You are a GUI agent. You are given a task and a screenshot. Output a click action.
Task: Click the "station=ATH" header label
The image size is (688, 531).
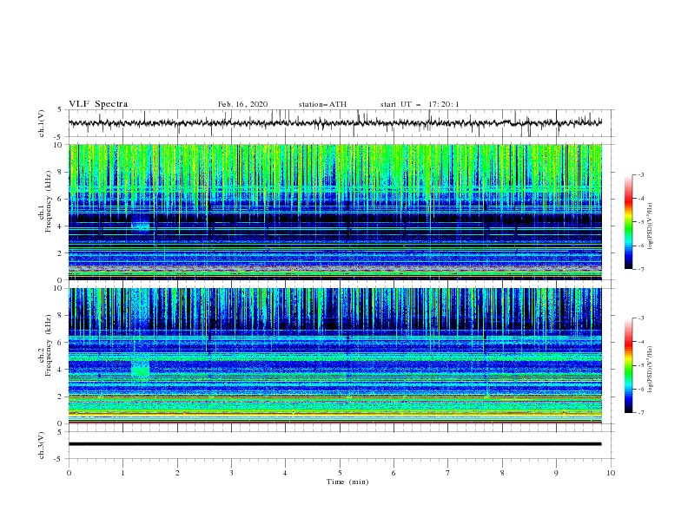(322, 104)
